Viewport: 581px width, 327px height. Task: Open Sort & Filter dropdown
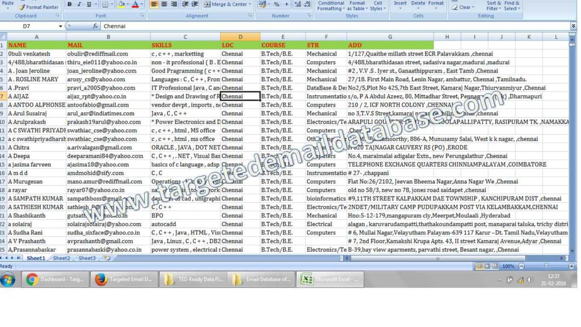(493, 6)
